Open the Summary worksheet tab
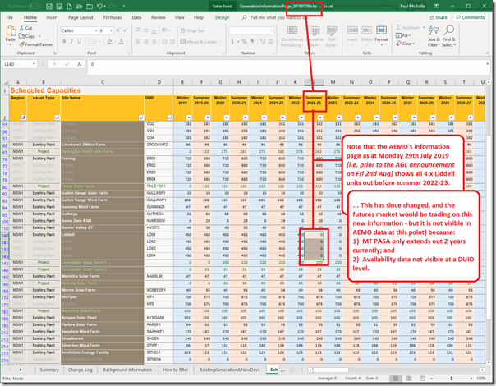The image size is (496, 386). pos(49,370)
